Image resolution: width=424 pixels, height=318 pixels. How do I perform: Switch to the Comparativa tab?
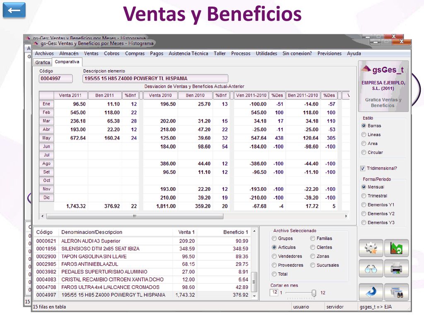coord(67,62)
